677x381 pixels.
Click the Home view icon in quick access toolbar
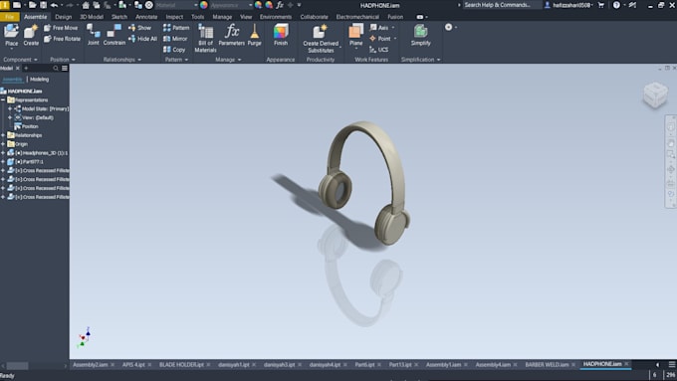point(86,5)
